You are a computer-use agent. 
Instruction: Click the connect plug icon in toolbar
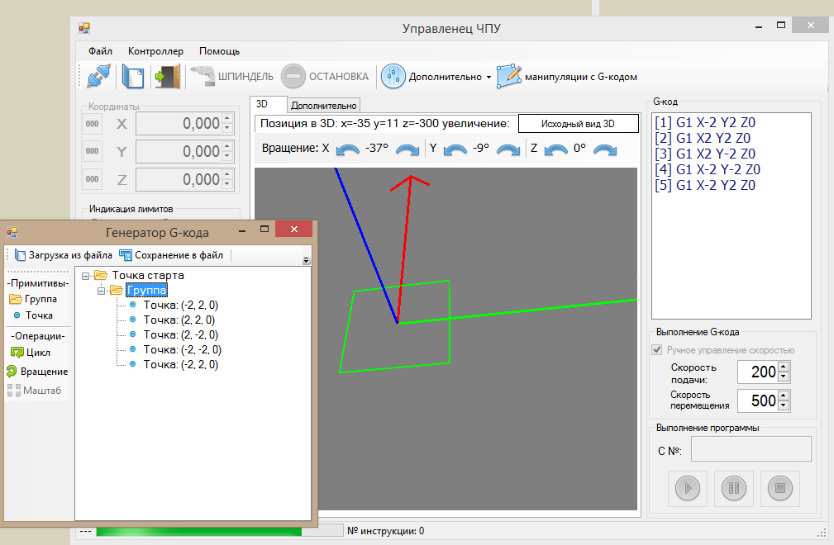tap(98, 77)
